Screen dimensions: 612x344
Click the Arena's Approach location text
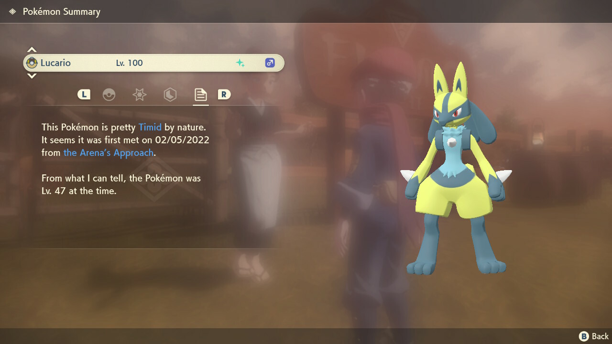pos(109,153)
